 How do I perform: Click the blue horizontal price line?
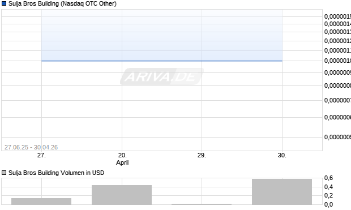point(162,61)
